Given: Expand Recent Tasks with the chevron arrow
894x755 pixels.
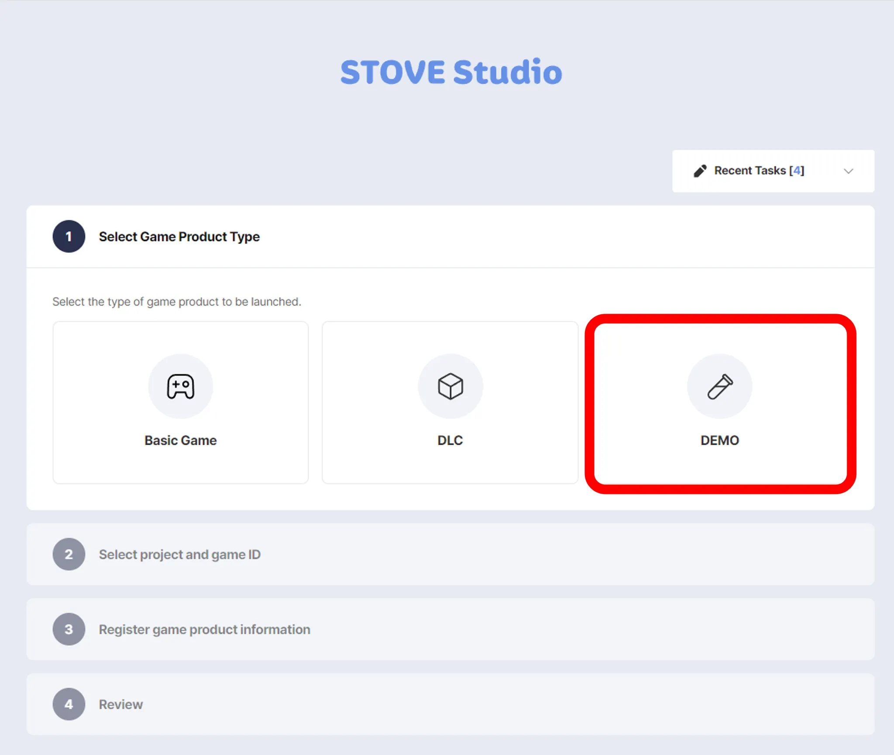Looking at the screenshot, I should [x=848, y=171].
